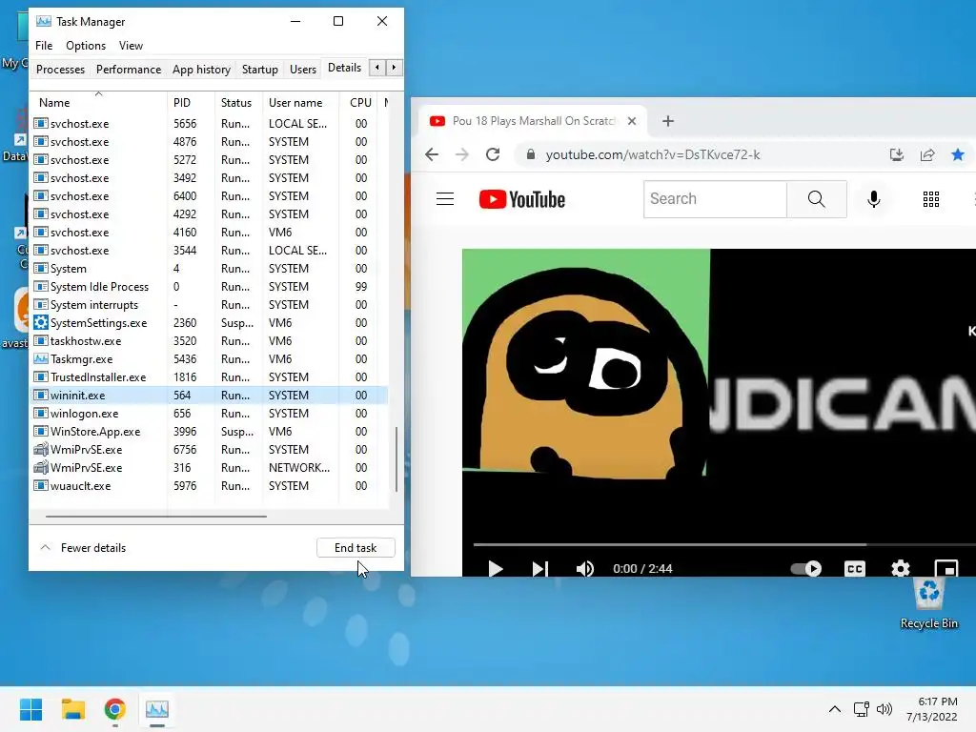This screenshot has width=976, height=732.
Task: Switch to the Users tab
Action: (x=302, y=69)
